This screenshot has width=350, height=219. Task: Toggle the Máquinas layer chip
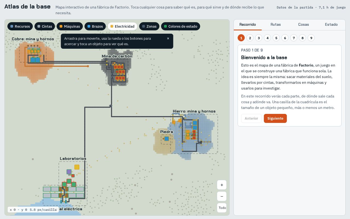click(70, 26)
